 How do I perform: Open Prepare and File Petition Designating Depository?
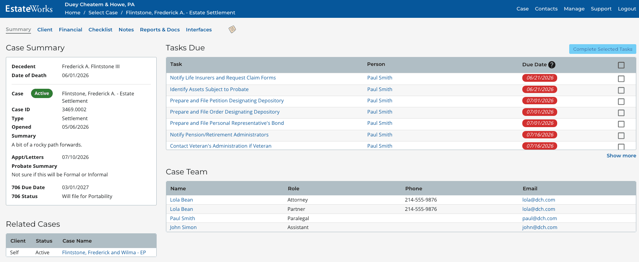tap(227, 101)
